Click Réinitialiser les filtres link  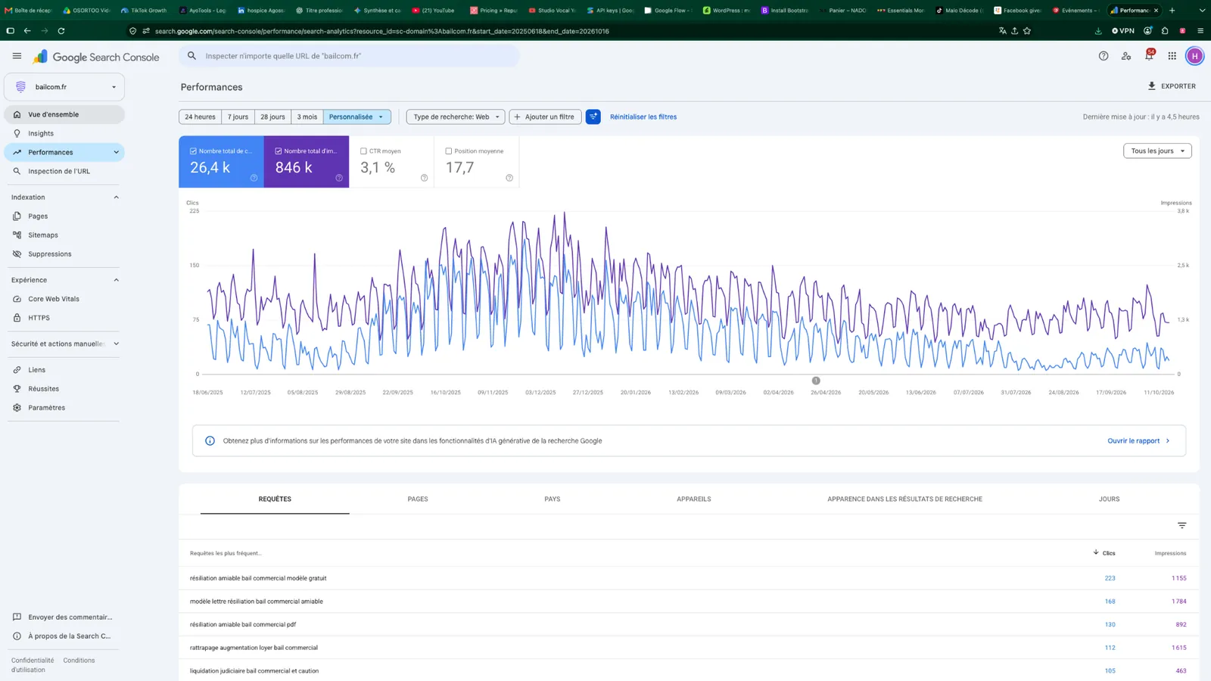pyautogui.click(x=643, y=117)
